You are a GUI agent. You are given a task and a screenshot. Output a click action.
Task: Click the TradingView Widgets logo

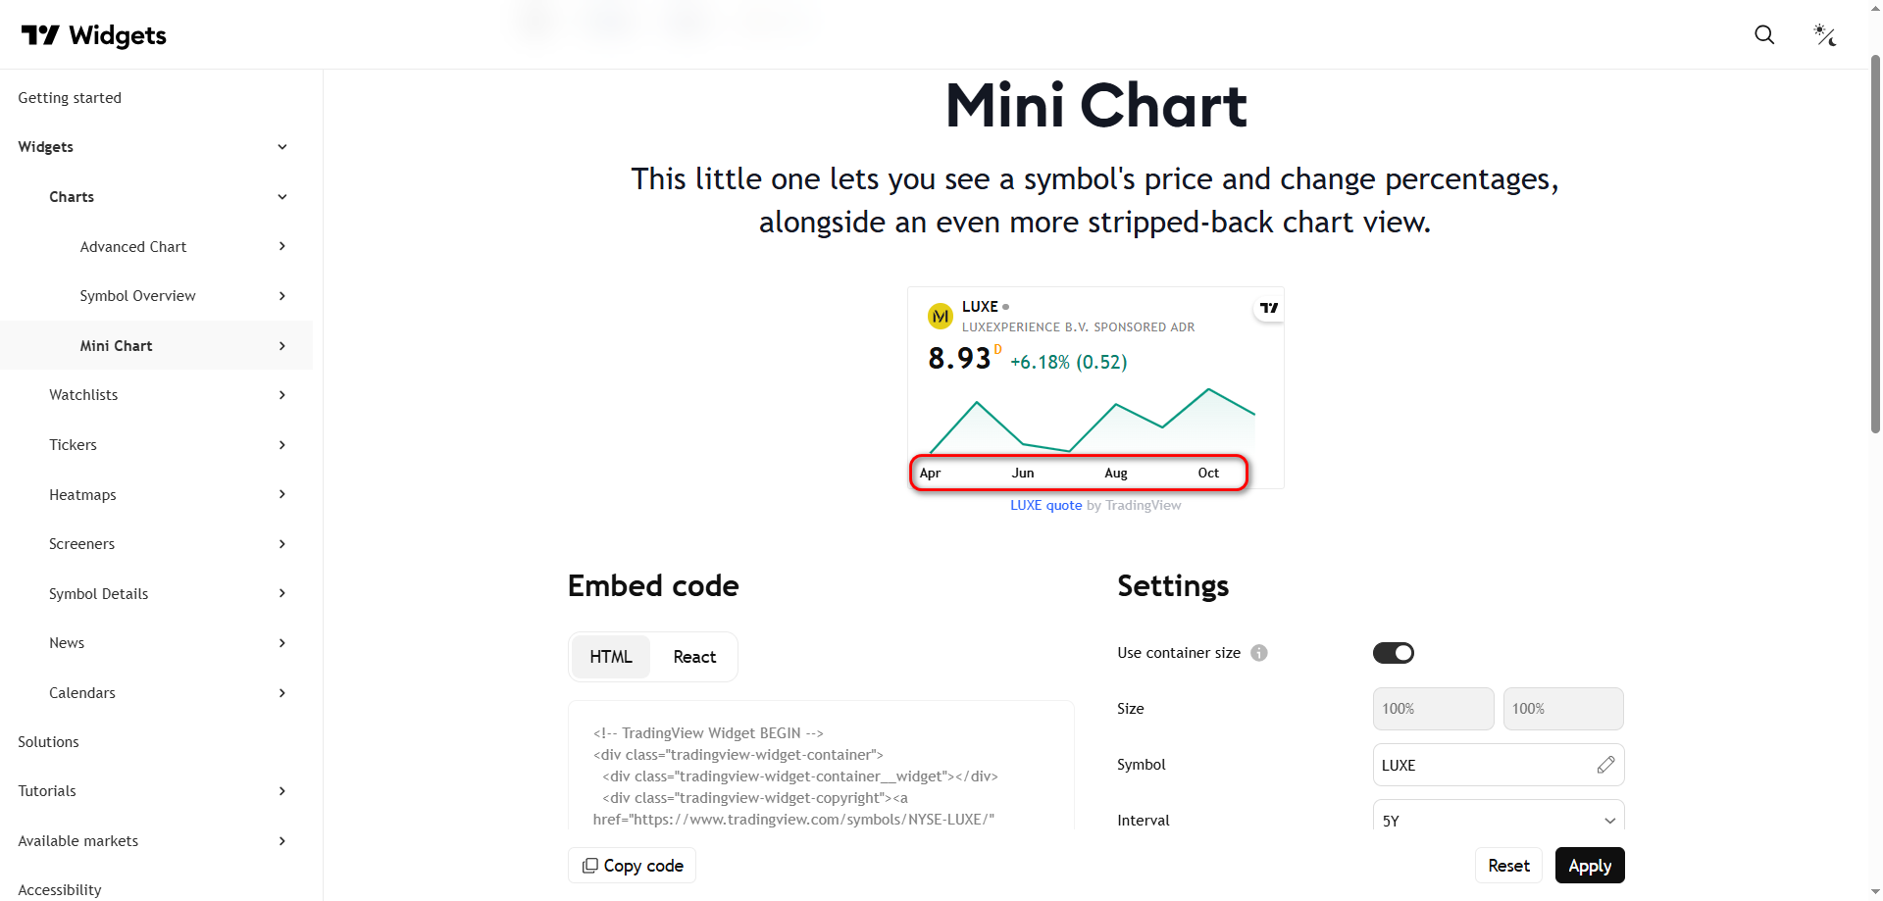tap(94, 35)
